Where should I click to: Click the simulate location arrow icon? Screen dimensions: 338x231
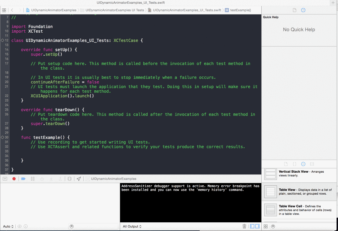coord(79,179)
